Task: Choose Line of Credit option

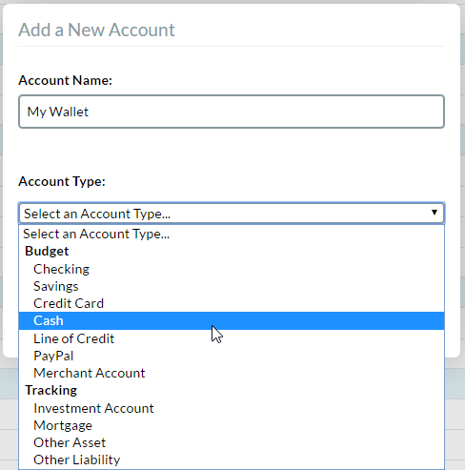Action: click(x=232, y=338)
